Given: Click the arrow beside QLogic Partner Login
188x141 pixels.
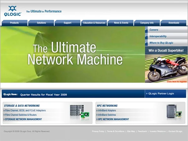Looking at the screenshot, I should click(x=147, y=93).
